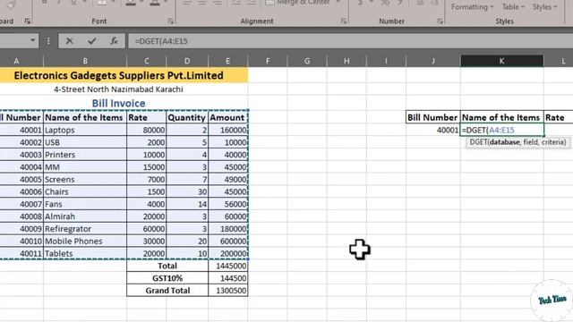Viewport: 573px width, 322px height.
Task: Click the bill number cell 40006
Action: coord(21,191)
